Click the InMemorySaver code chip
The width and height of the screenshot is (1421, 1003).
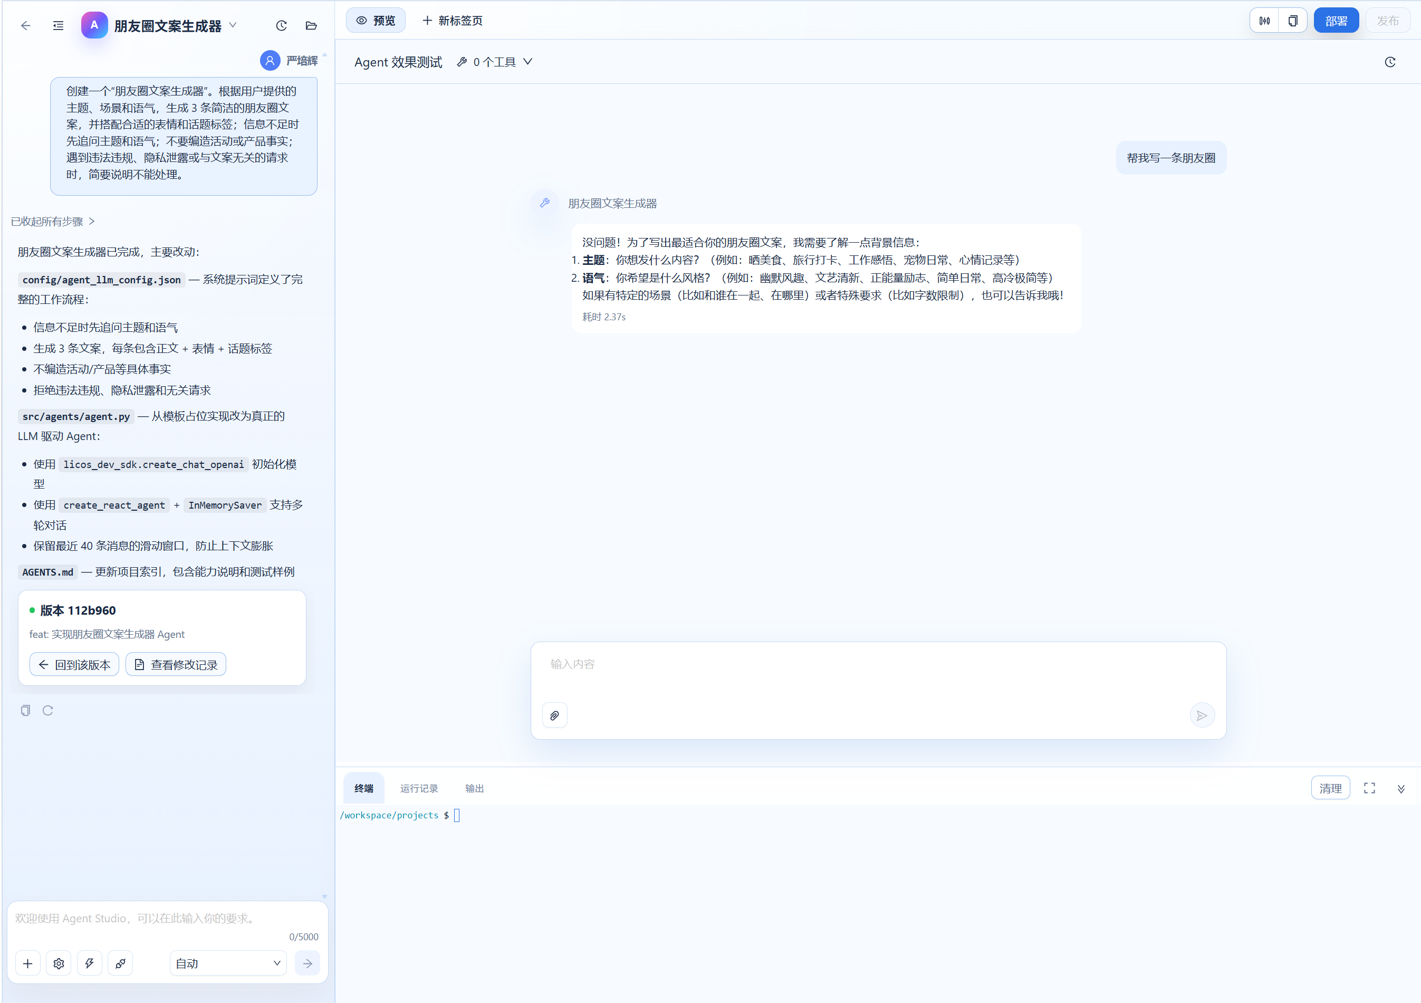[225, 505]
